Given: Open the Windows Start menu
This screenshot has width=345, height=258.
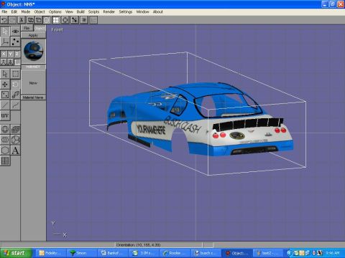Looking at the screenshot, I should pos(16,253).
